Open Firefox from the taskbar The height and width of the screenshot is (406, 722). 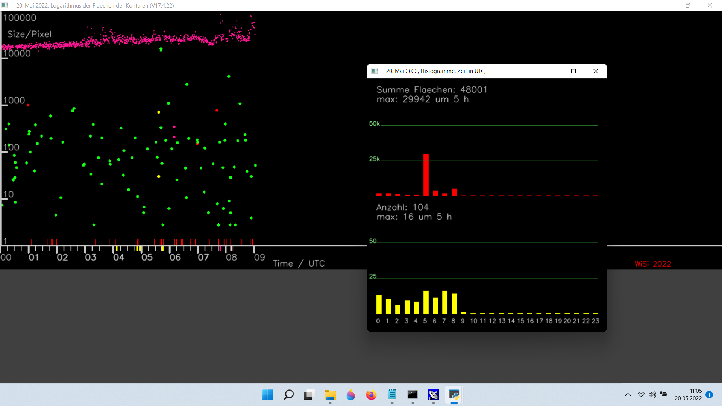pyautogui.click(x=371, y=395)
